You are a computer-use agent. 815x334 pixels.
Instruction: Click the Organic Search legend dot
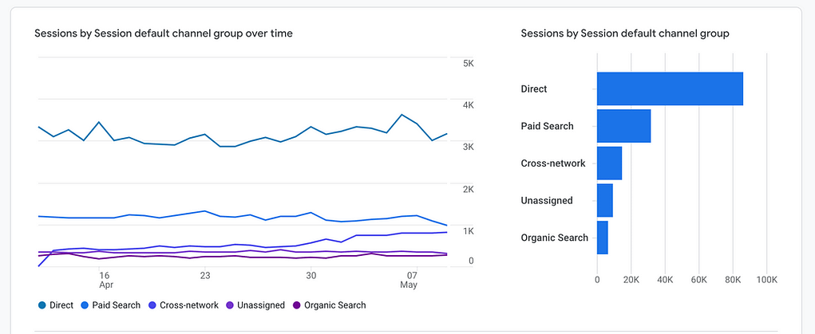[297, 305]
